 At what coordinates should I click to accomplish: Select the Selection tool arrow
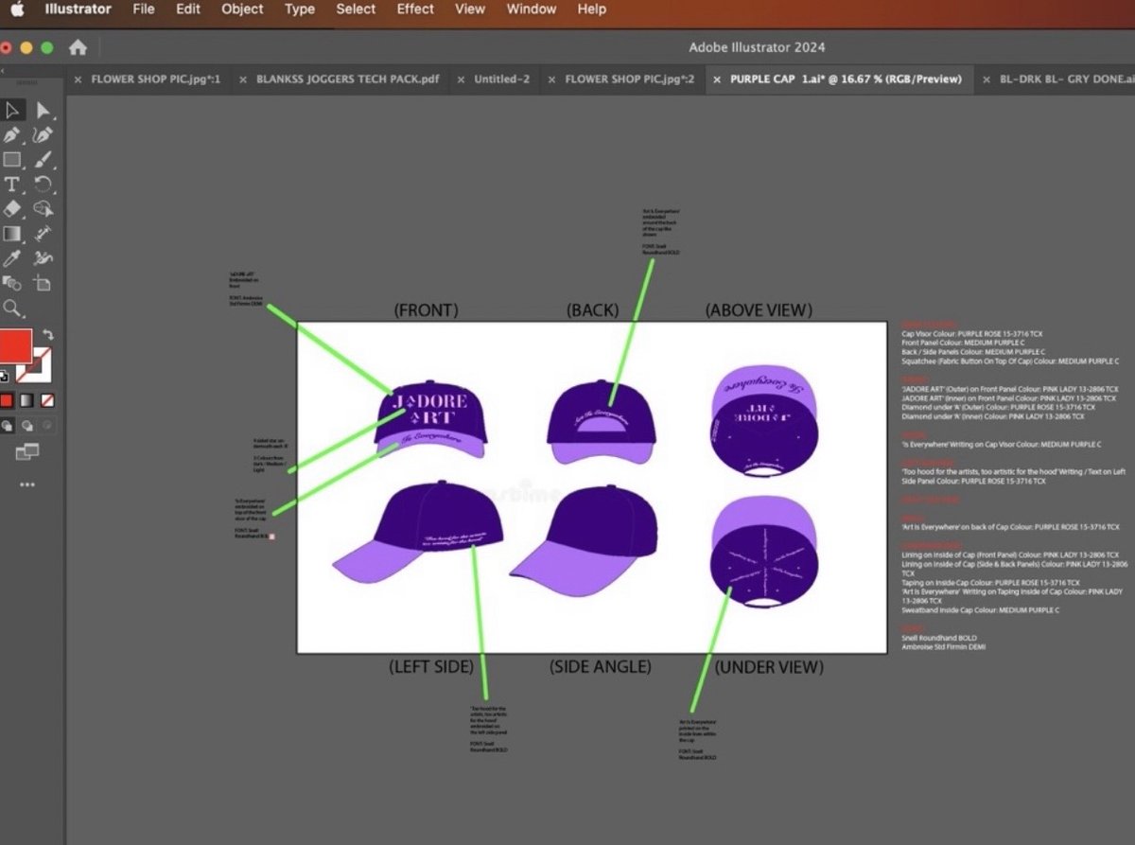[12, 111]
